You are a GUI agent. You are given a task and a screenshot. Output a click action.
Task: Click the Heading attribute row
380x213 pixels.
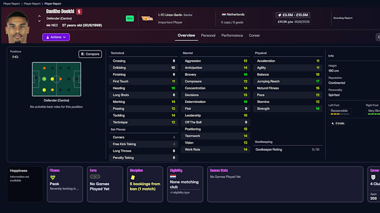click(143, 88)
